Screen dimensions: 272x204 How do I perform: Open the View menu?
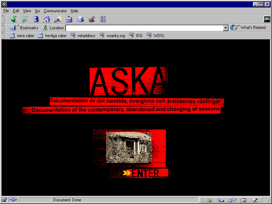(27, 11)
